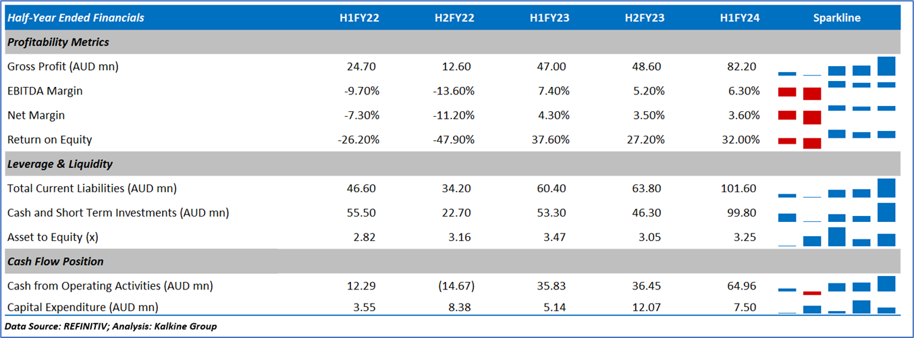Image resolution: width=914 pixels, height=338 pixels.
Task: Click the H1FY24 column header
Action: 740,18
